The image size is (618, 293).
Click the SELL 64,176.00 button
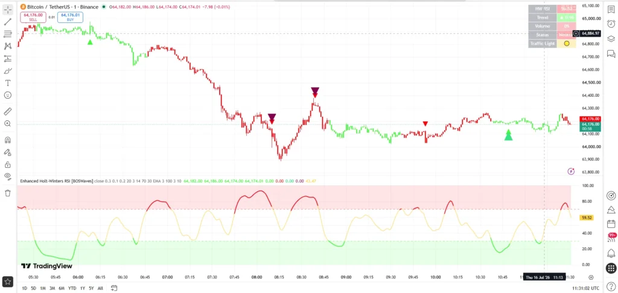pyautogui.click(x=33, y=17)
